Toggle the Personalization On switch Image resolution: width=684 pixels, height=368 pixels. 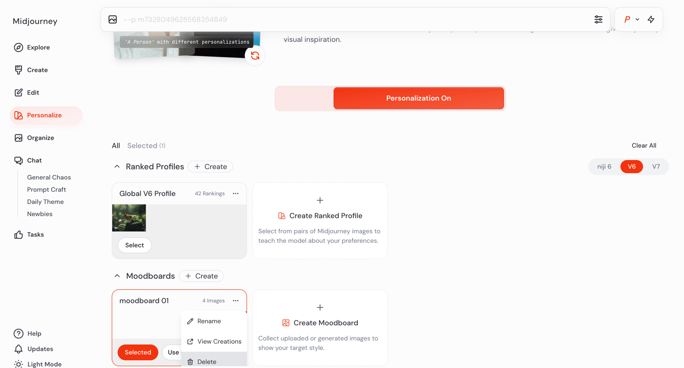390,98
